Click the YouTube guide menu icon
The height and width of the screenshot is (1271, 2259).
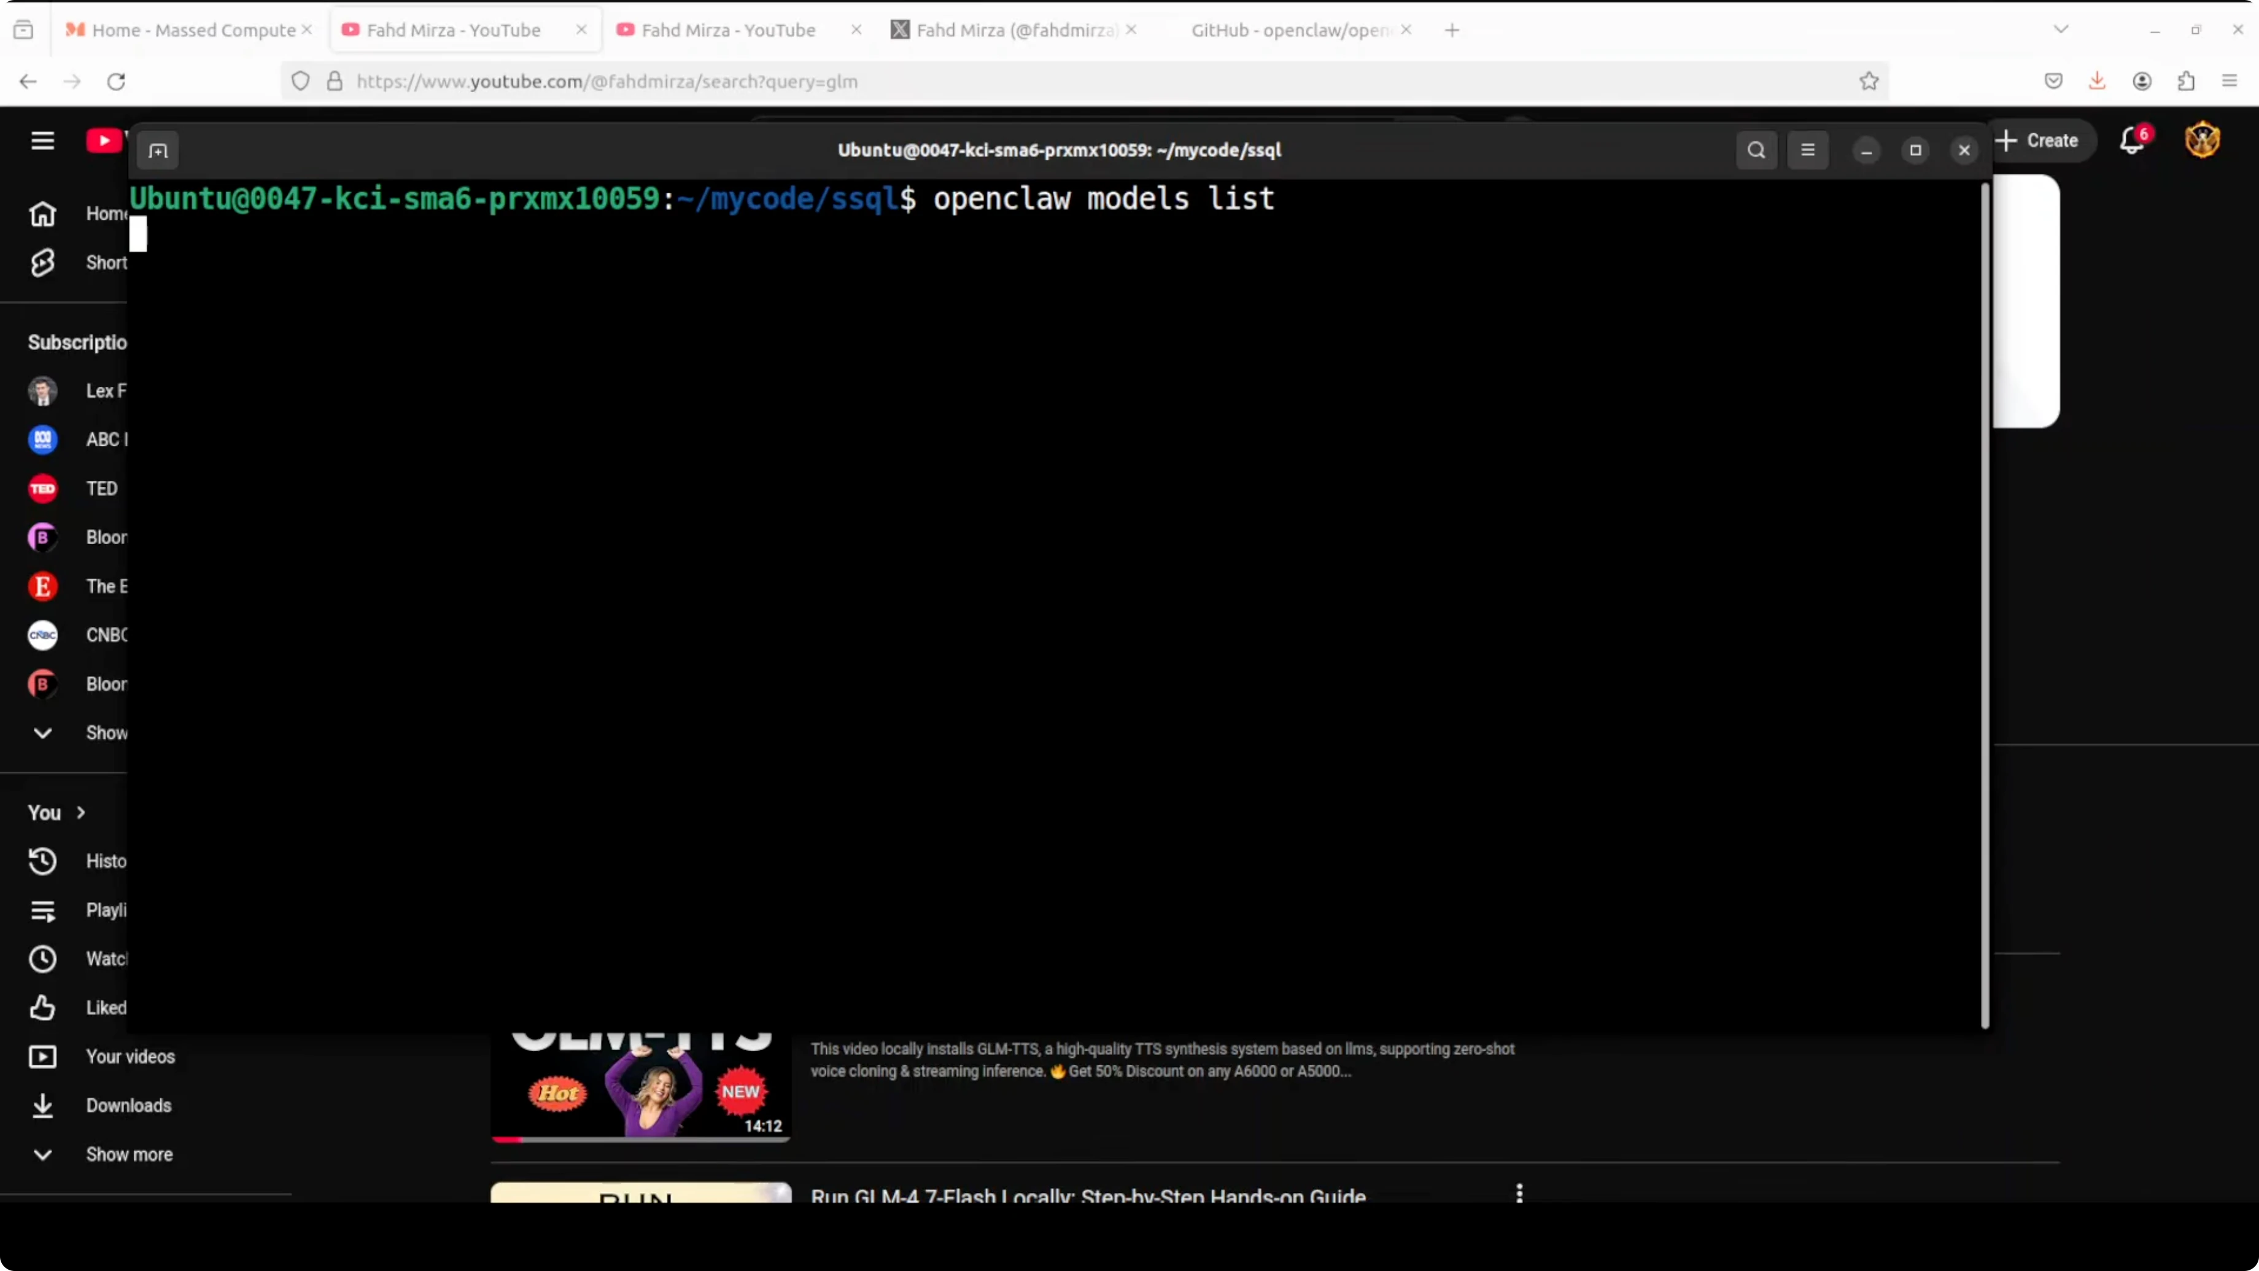pos(42,141)
